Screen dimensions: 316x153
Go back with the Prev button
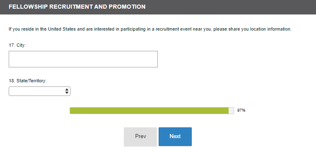140,136
